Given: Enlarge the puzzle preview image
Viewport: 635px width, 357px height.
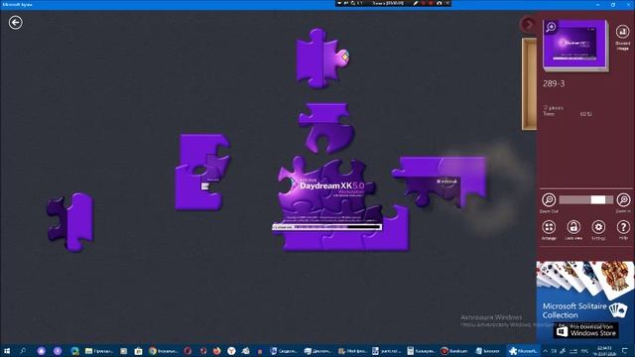Looking at the screenshot, I should click(x=575, y=45).
